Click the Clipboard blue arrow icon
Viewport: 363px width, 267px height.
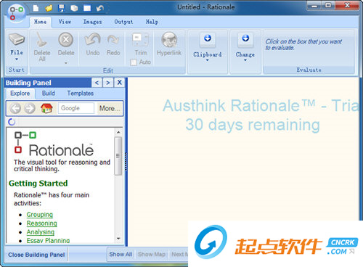coord(208,38)
